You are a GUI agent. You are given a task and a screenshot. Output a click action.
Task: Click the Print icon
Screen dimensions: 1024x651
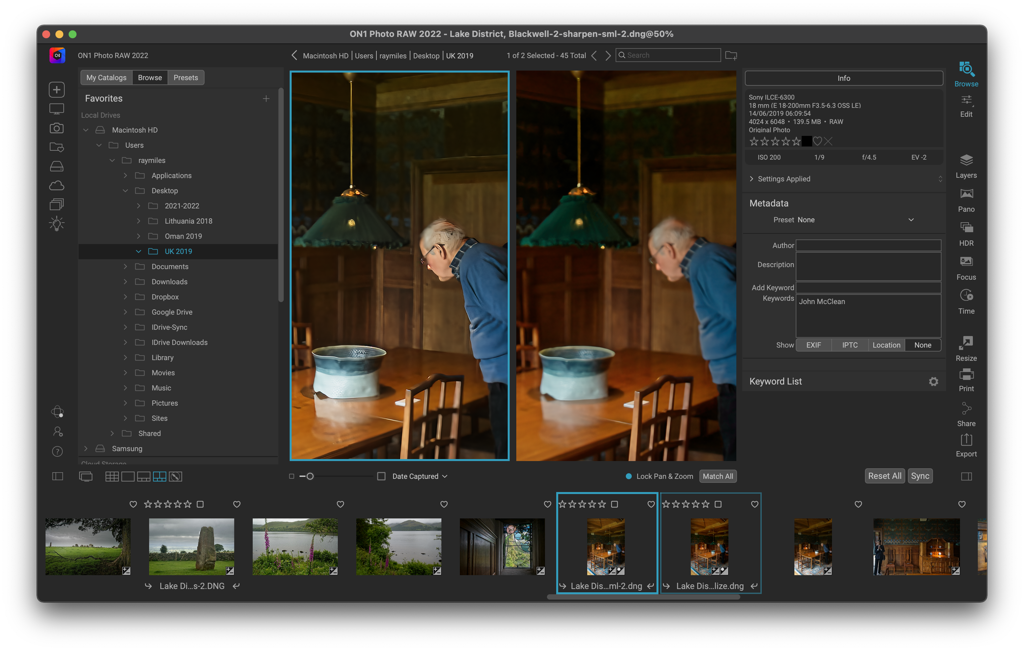pos(966,375)
